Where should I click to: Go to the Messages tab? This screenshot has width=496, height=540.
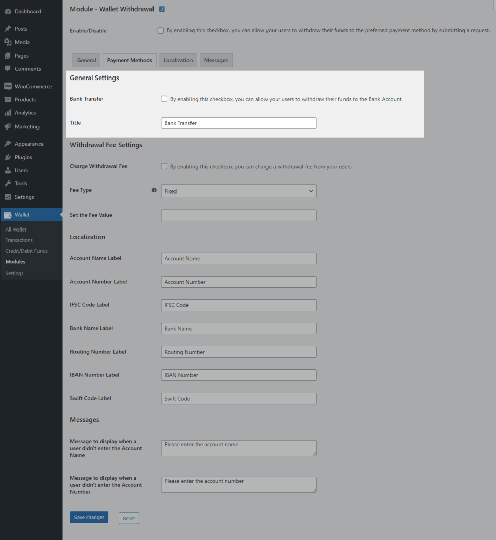point(216,60)
